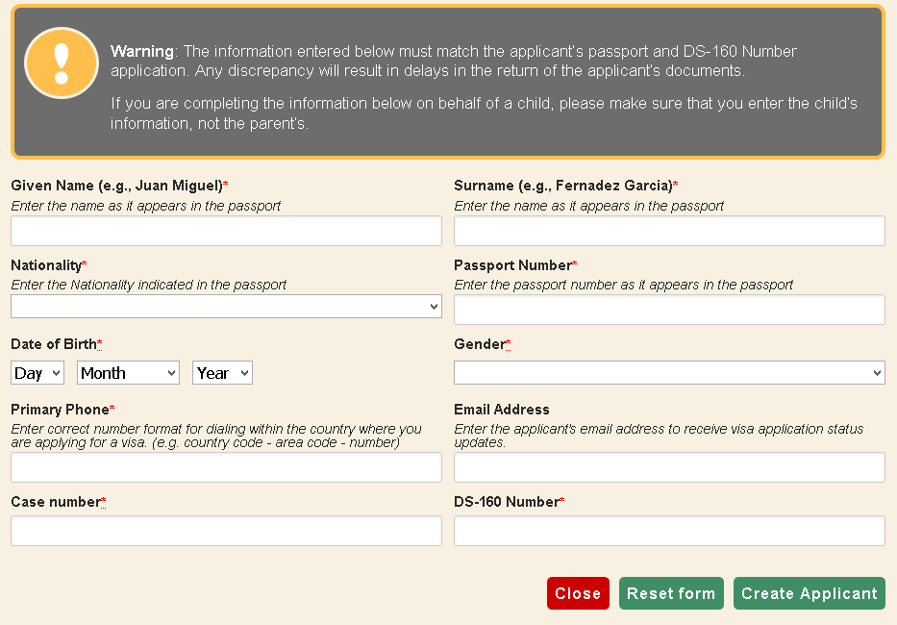Image resolution: width=897 pixels, height=625 pixels.
Task: Click the DS-160 Number input field
Action: [669, 531]
